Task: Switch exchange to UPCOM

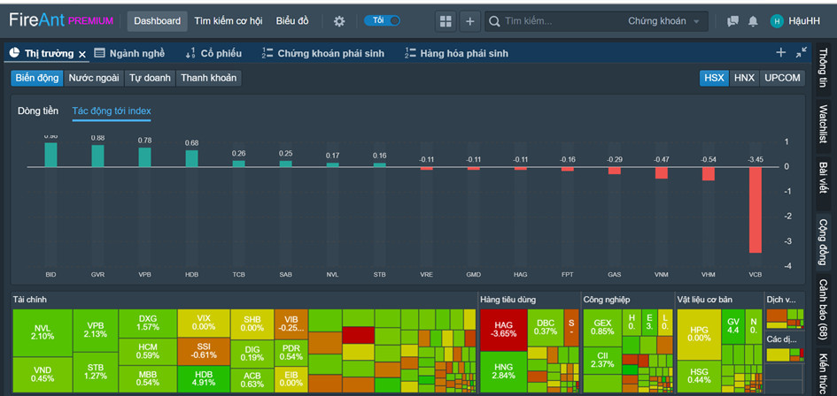Action: point(781,78)
